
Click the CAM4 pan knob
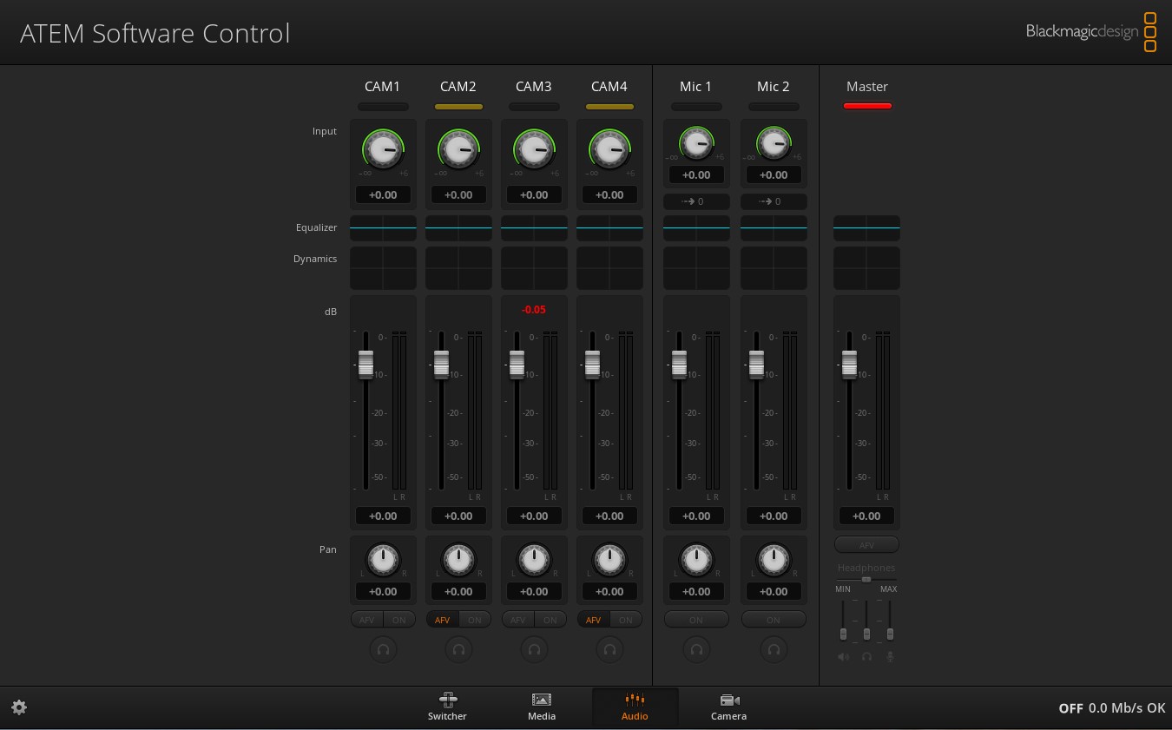coord(609,560)
